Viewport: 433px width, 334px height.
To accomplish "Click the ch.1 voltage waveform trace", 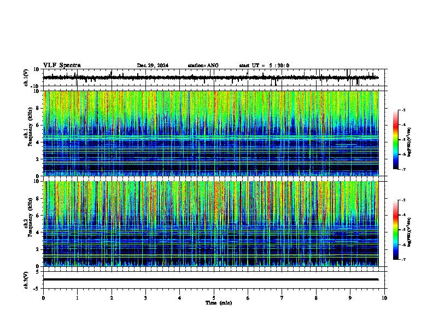I will pos(210,77).
